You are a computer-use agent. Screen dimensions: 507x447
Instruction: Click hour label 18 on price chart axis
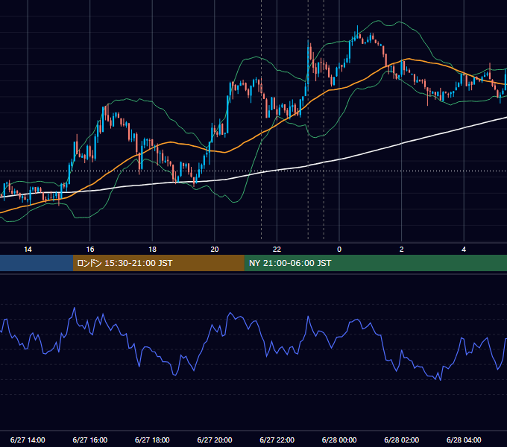152,250
